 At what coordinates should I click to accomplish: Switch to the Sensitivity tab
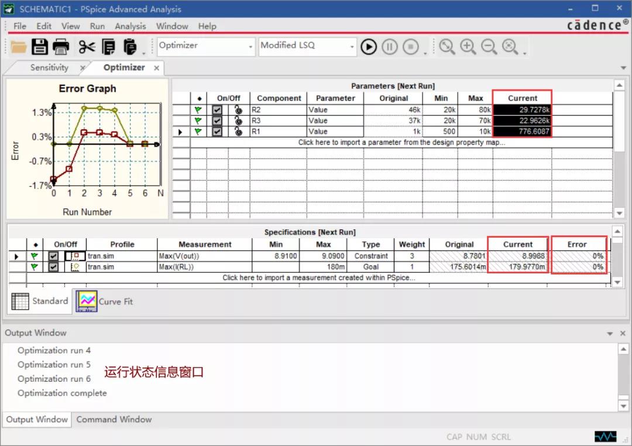[49, 68]
